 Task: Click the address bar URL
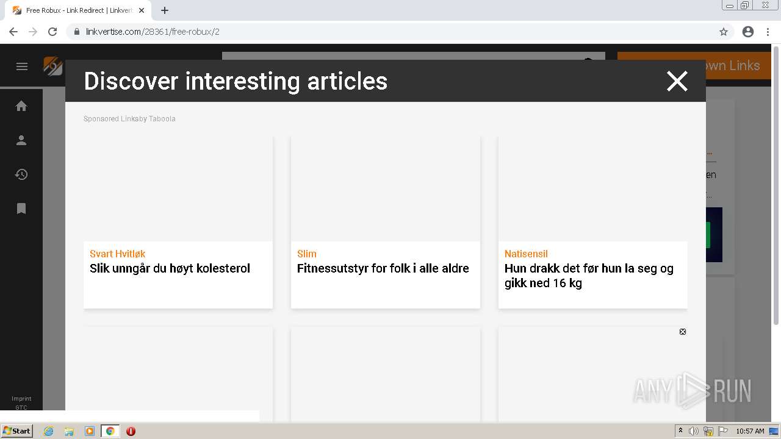153,32
